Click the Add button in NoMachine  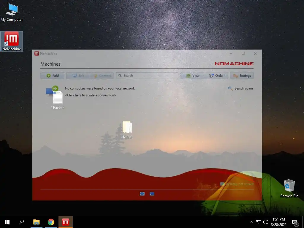point(52,76)
